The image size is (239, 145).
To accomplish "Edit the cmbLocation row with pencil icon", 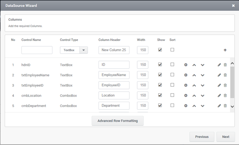I will click(x=219, y=96).
